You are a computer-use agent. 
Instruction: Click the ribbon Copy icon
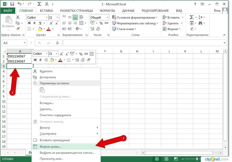[18, 23]
